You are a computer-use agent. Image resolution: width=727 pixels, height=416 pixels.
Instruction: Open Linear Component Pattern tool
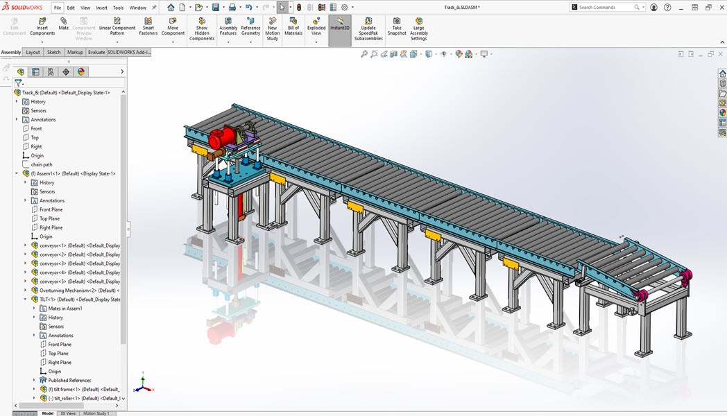(x=117, y=27)
